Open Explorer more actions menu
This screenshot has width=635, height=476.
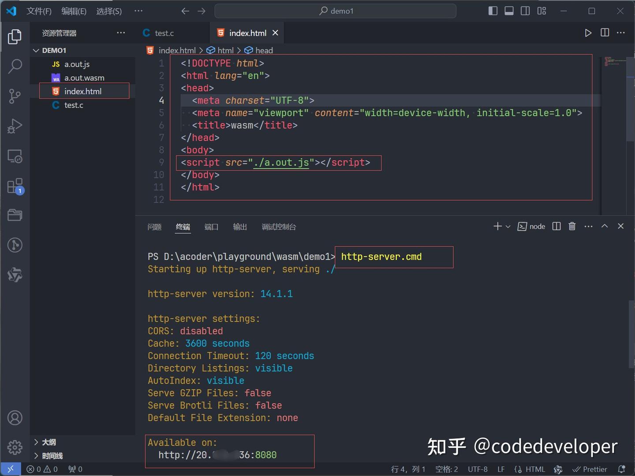click(121, 33)
